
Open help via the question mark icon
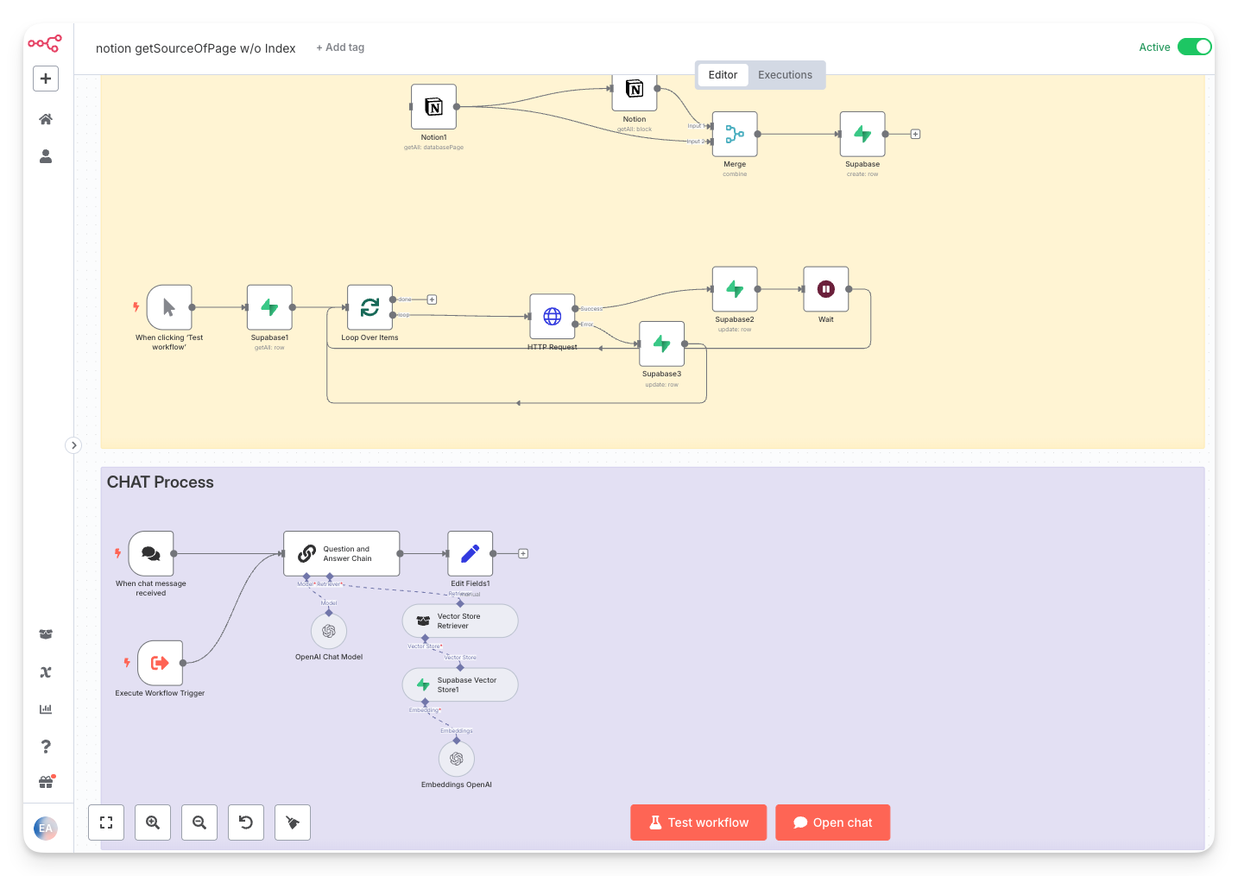click(45, 746)
